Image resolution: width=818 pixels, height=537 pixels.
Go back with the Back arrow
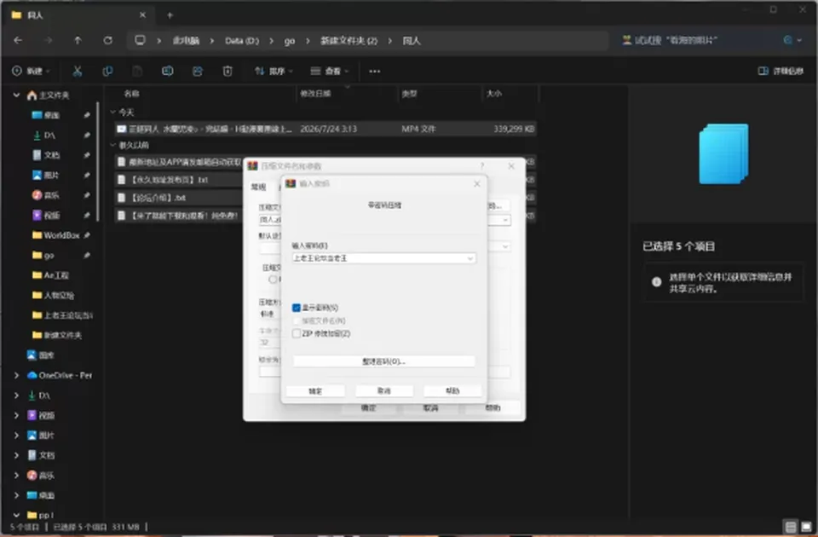pyautogui.click(x=18, y=40)
